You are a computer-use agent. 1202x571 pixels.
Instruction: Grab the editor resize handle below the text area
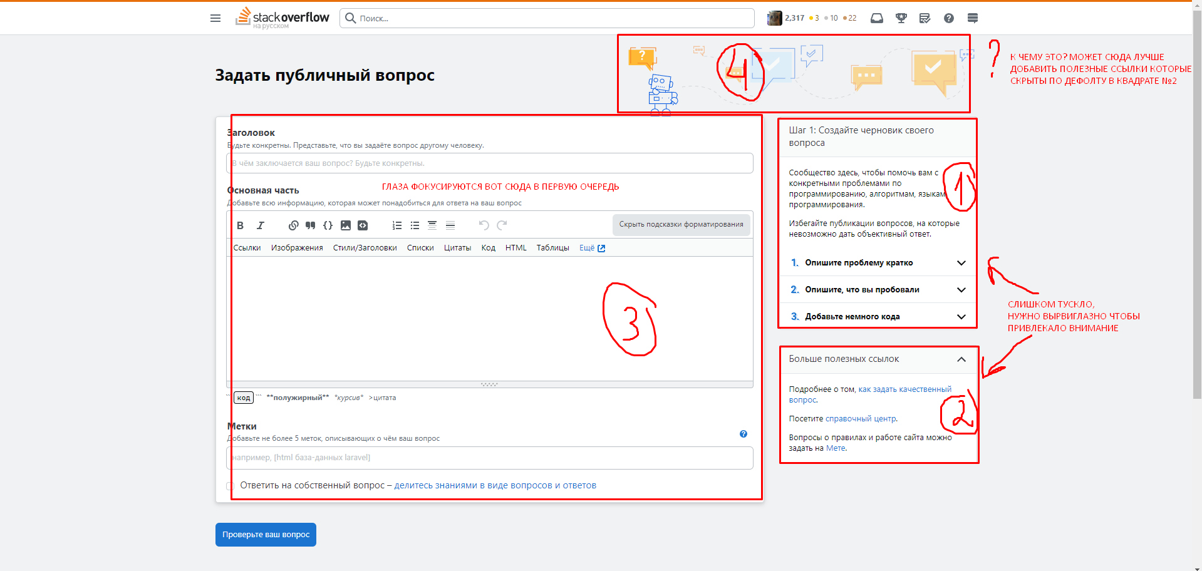pos(489,384)
